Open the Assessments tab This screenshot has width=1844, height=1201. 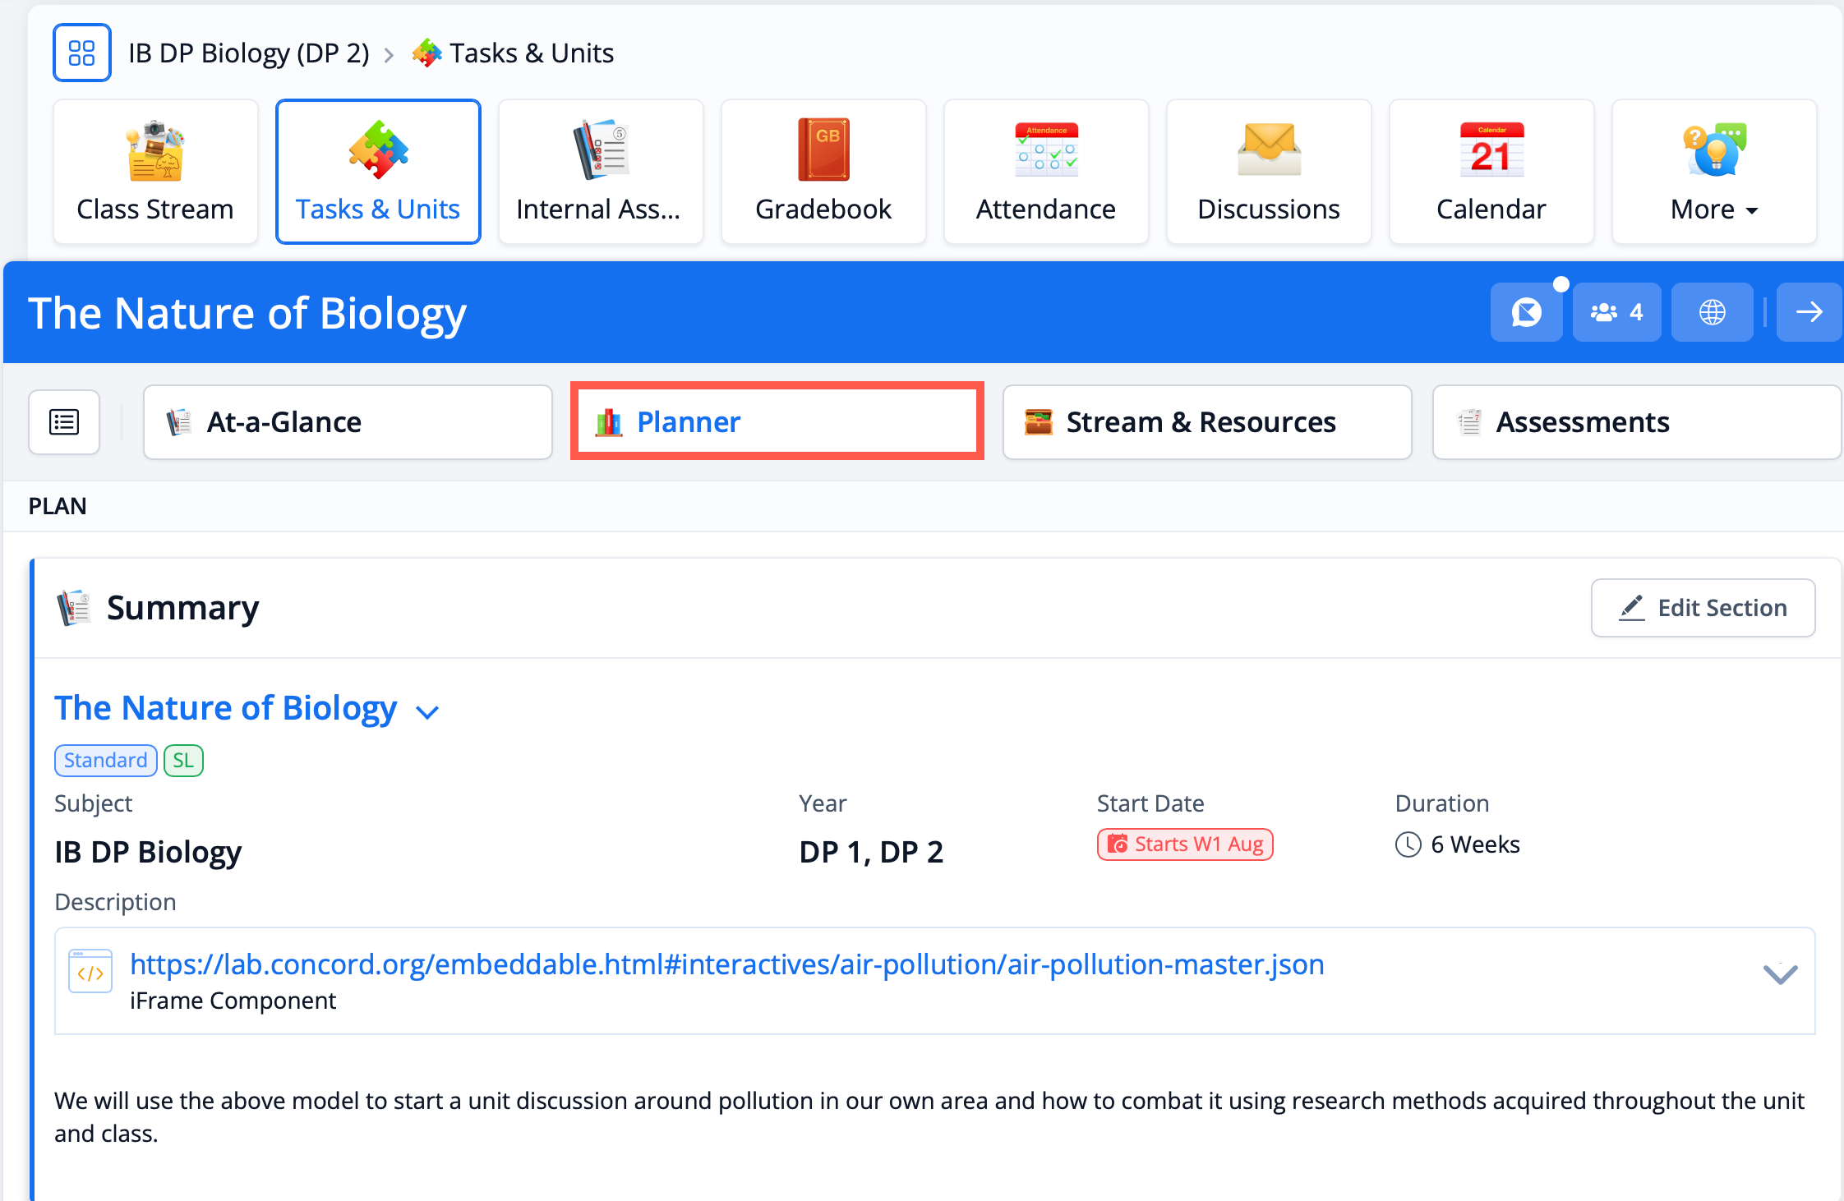[1635, 422]
